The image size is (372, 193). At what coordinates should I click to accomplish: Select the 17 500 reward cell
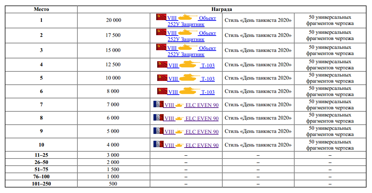(x=114, y=35)
